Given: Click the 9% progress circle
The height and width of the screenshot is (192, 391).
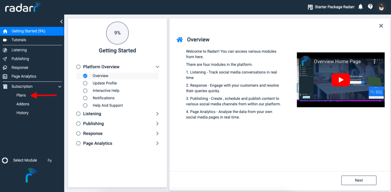Looking at the screenshot, I should (117, 33).
